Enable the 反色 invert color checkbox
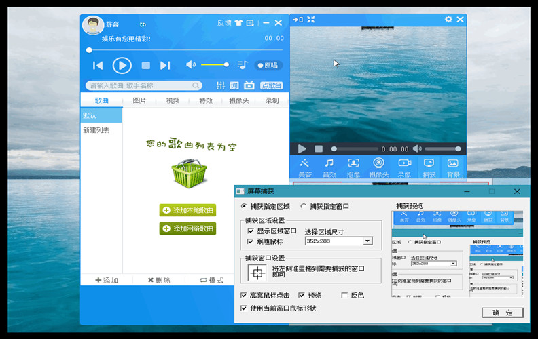Image resolution: width=538 pixels, height=339 pixels. click(344, 295)
